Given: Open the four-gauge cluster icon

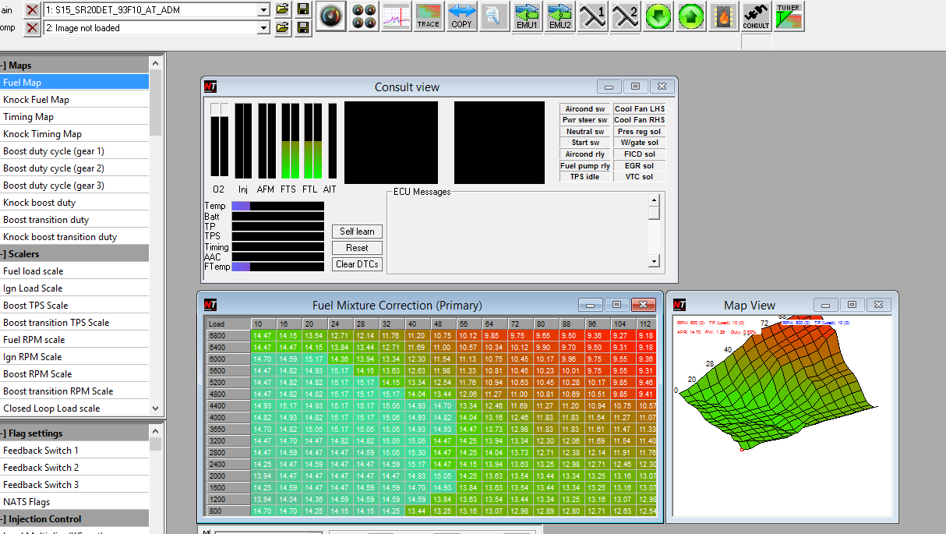Looking at the screenshot, I should point(363,16).
